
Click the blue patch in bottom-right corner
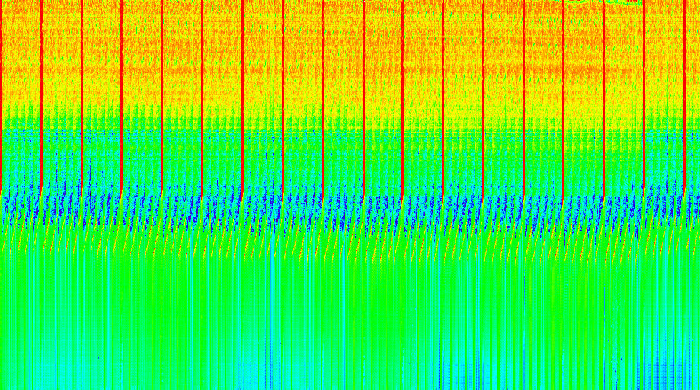click(x=670, y=373)
